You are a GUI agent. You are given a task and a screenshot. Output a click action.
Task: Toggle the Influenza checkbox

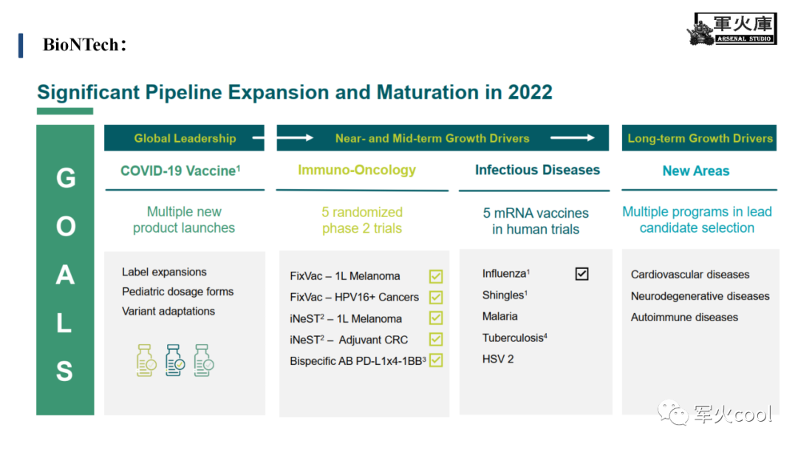[582, 274]
